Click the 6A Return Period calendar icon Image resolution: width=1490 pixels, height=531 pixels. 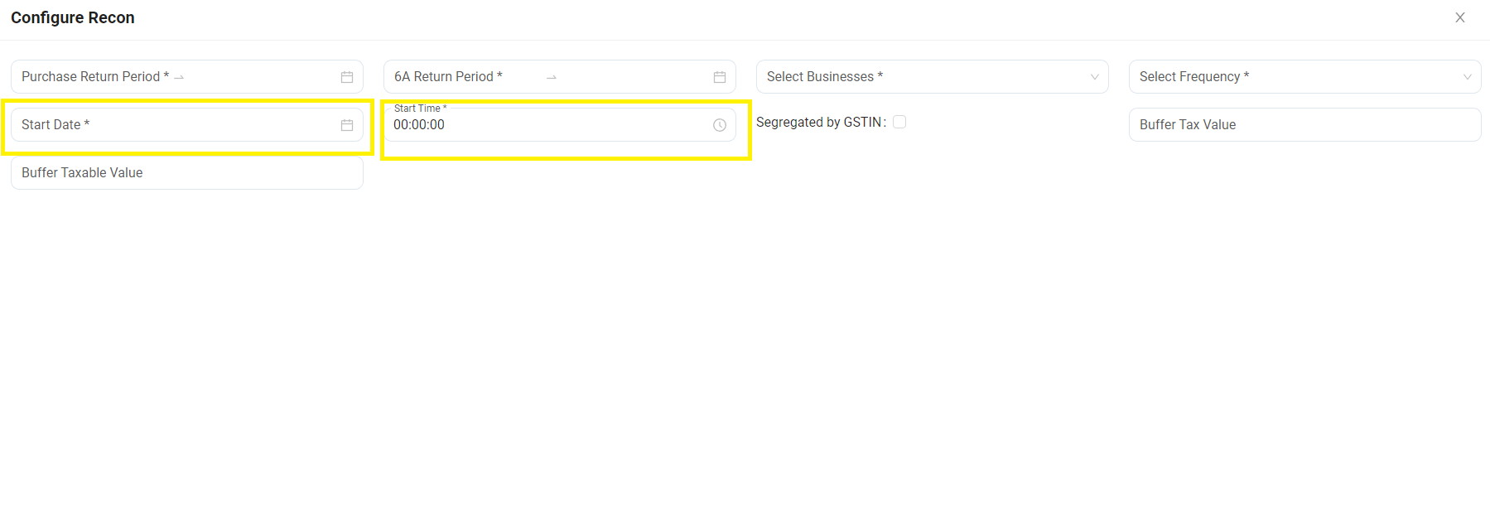(720, 77)
